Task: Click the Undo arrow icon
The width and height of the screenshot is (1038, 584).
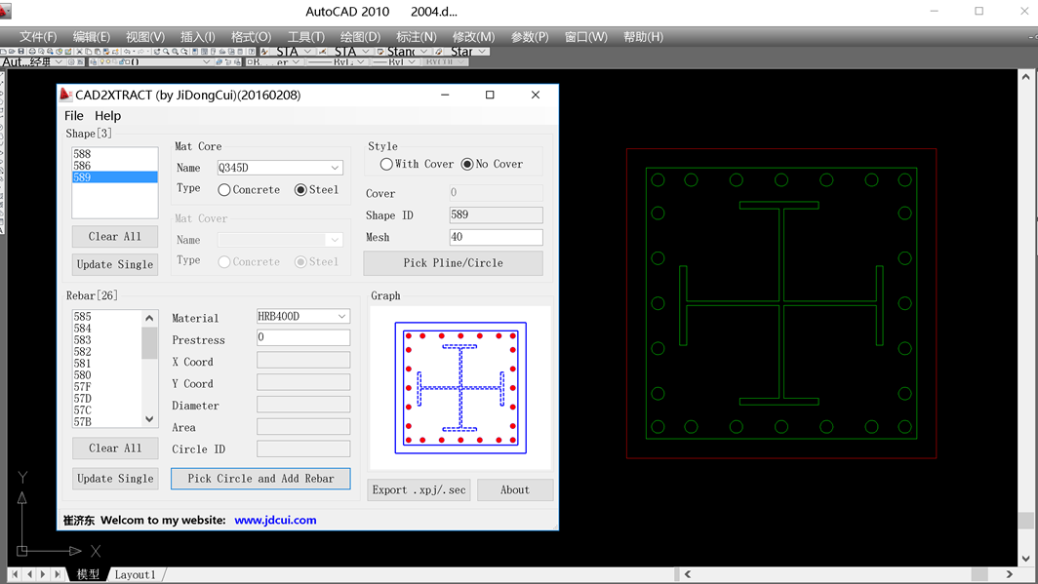Action: pos(127,52)
